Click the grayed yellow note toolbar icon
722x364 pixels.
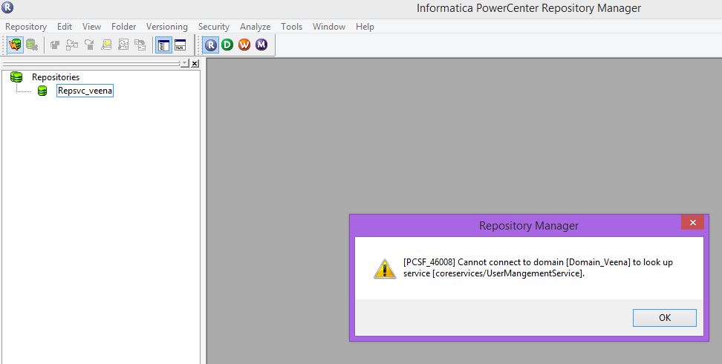(x=106, y=45)
